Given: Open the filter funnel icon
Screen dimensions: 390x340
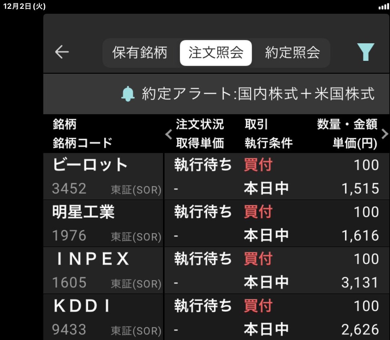Looking at the screenshot, I should (366, 52).
